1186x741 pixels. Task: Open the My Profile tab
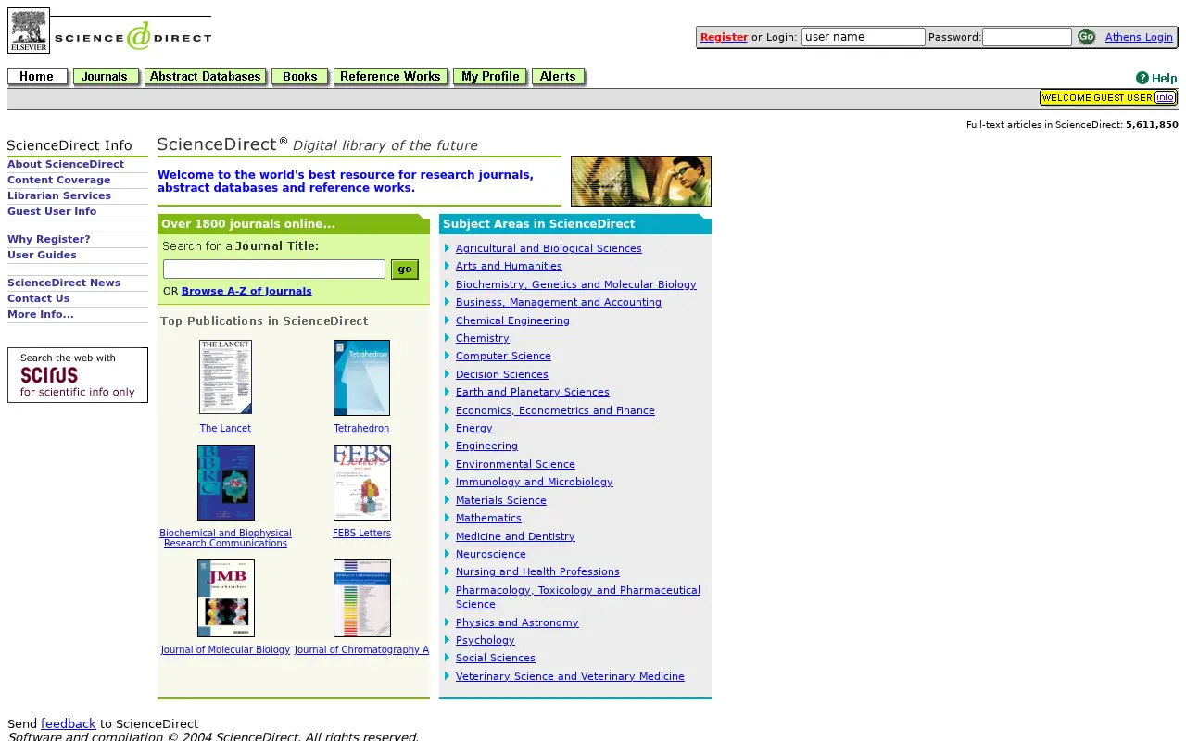[x=490, y=77]
